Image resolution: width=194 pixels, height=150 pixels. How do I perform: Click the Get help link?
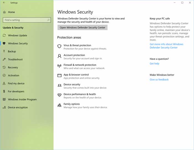(154, 64)
